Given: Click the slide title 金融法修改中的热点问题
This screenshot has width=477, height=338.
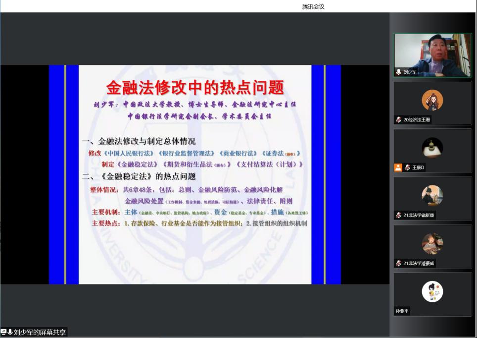Looking at the screenshot, I should point(195,88).
